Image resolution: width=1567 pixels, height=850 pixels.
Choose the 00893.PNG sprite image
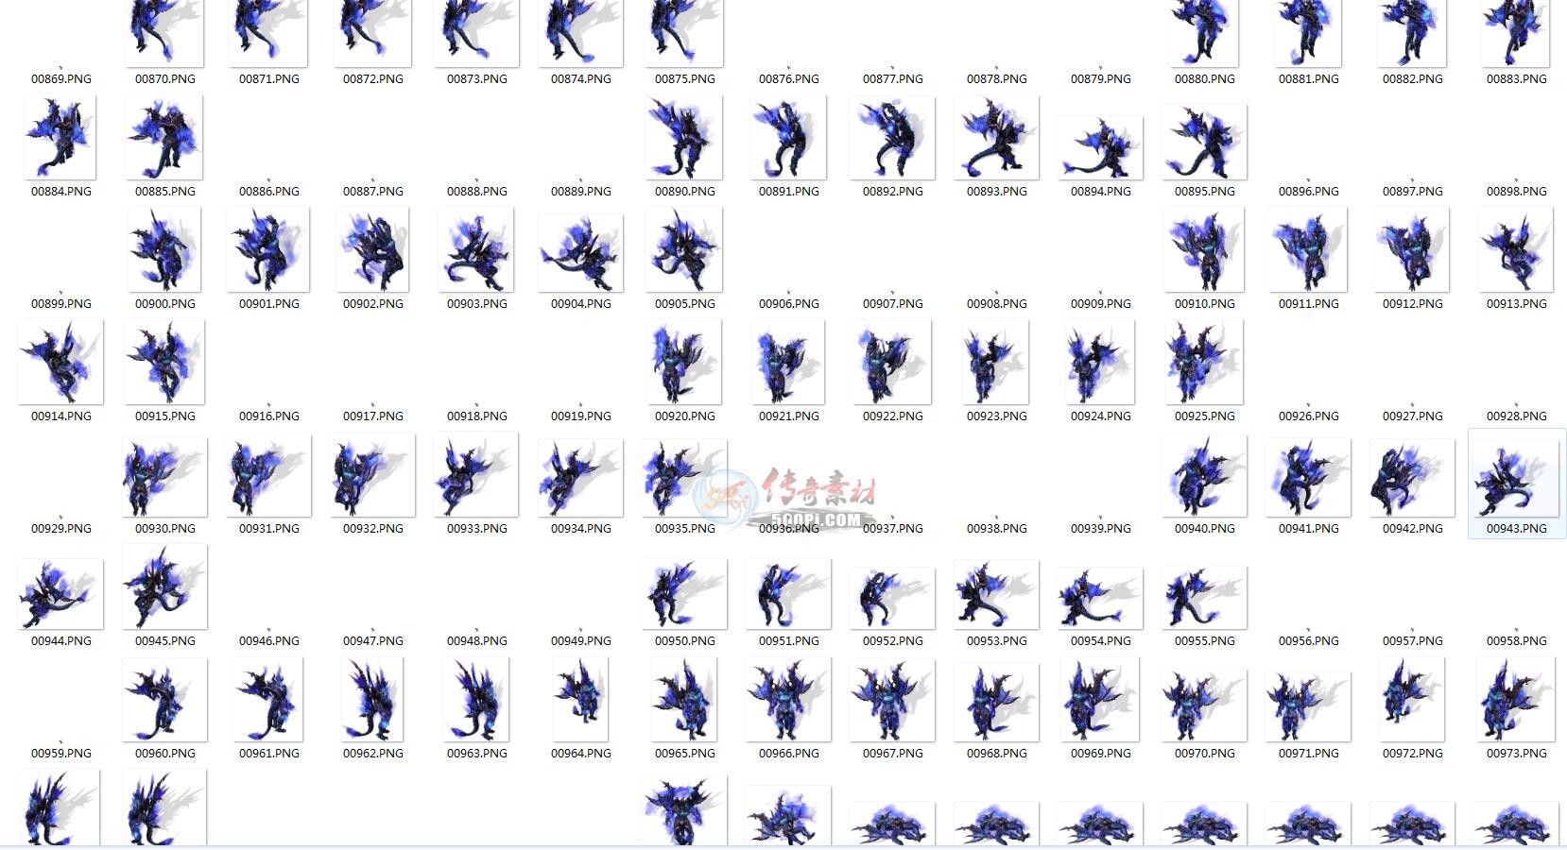tap(996, 139)
